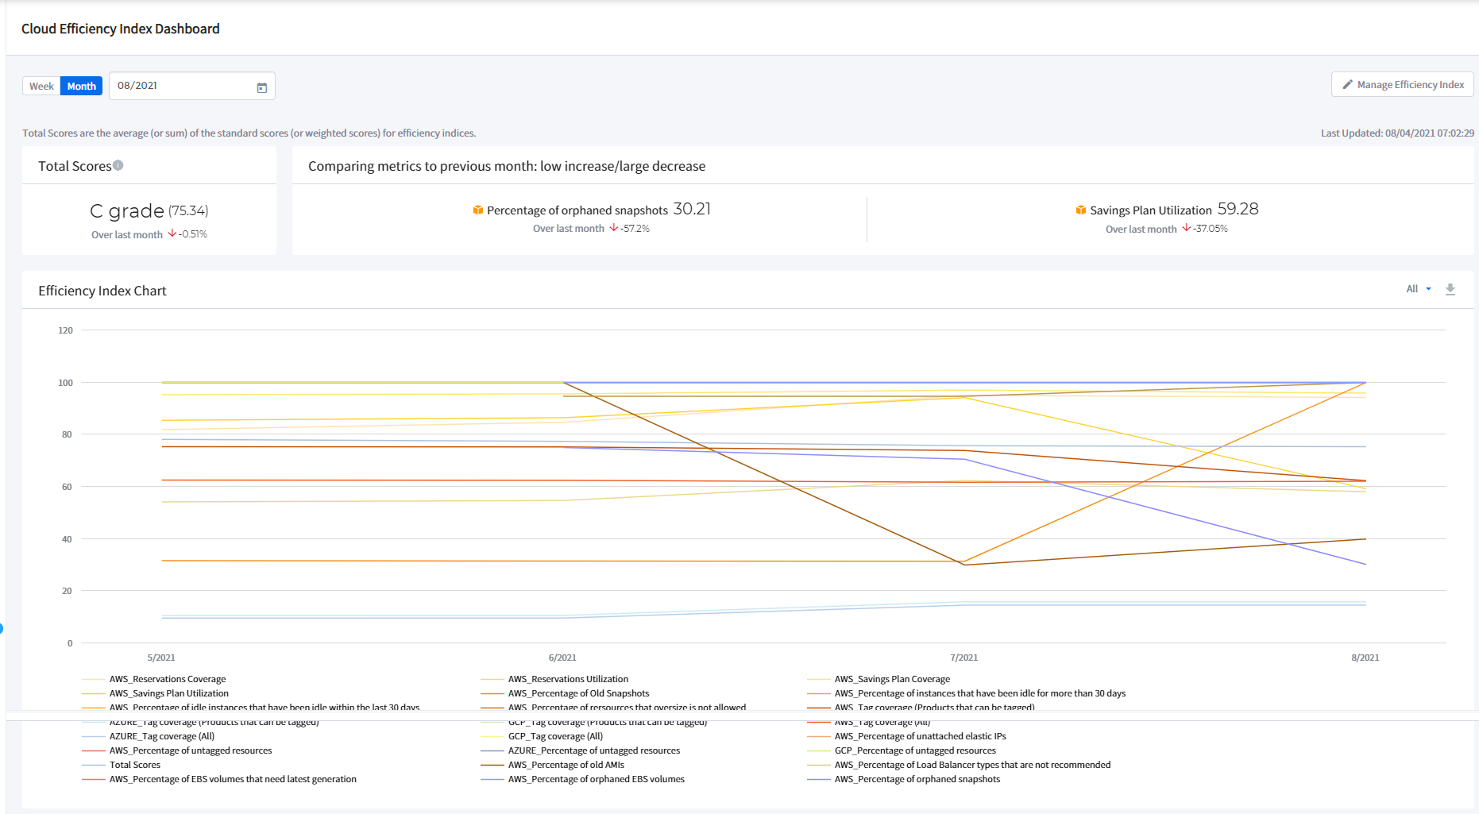Click the 08/2021 date input field
Image resolution: width=1479 pixels, height=814 pixels.
click(183, 86)
